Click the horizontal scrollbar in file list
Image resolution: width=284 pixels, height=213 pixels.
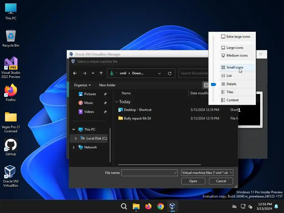click(x=159, y=165)
